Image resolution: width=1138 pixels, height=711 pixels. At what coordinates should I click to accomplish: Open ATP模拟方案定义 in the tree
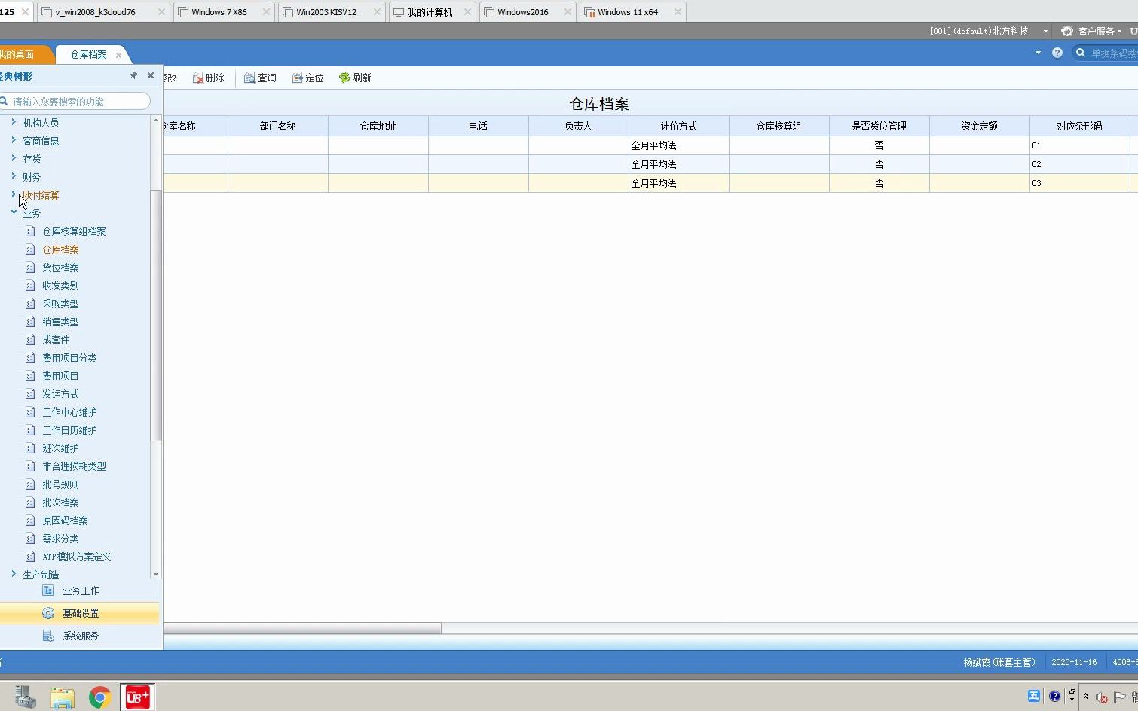tap(76, 557)
